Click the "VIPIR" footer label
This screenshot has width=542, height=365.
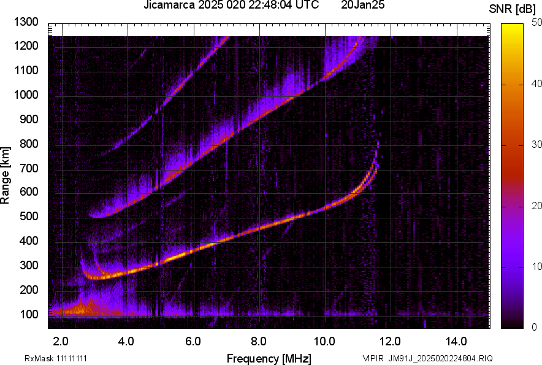coord(373,358)
